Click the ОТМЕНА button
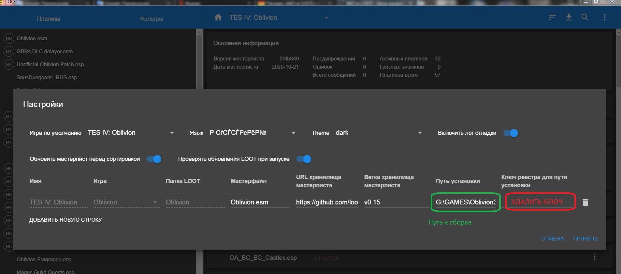 coord(552,239)
